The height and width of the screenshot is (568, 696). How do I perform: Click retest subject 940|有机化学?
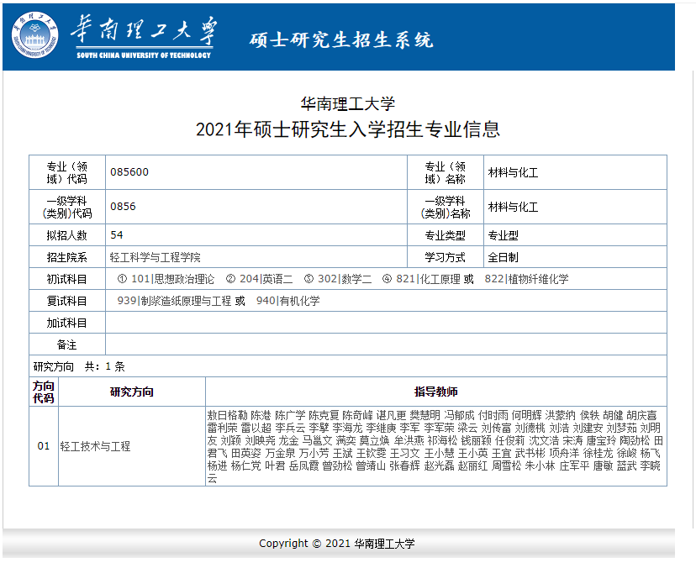288,301
